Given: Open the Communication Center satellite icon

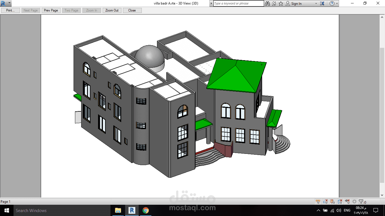Looking at the screenshot, I should 274,3.
